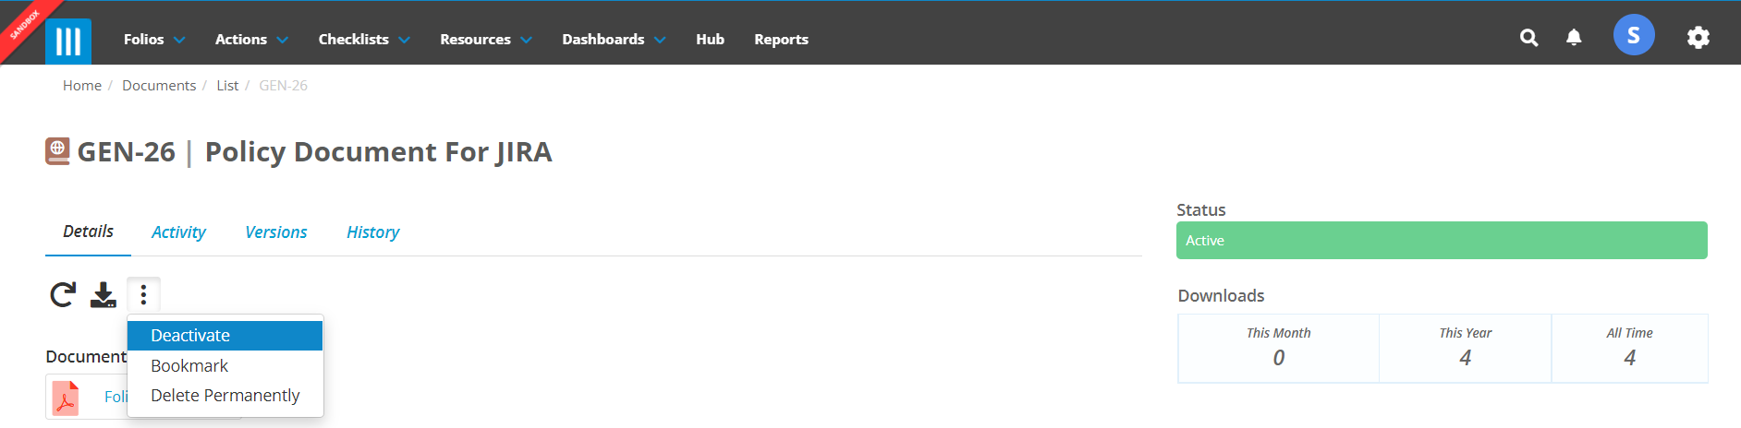The width and height of the screenshot is (1741, 428).
Task: Open the search magnifier in header
Action: [1529, 38]
